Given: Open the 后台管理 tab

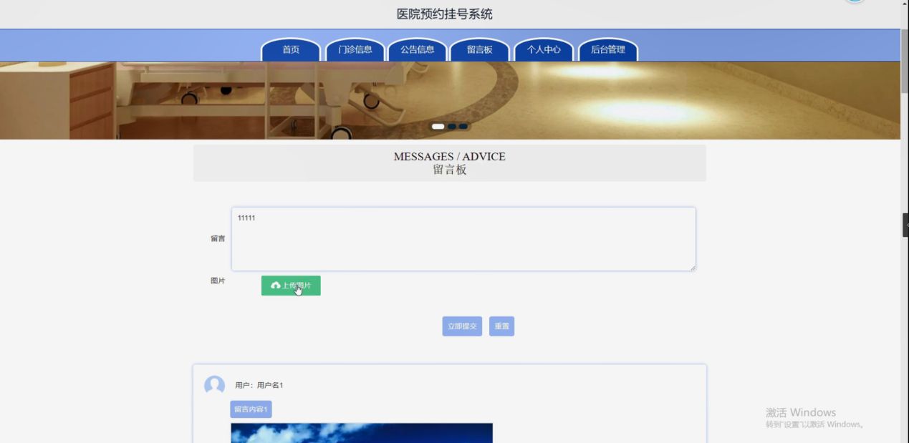Looking at the screenshot, I should pyautogui.click(x=608, y=49).
